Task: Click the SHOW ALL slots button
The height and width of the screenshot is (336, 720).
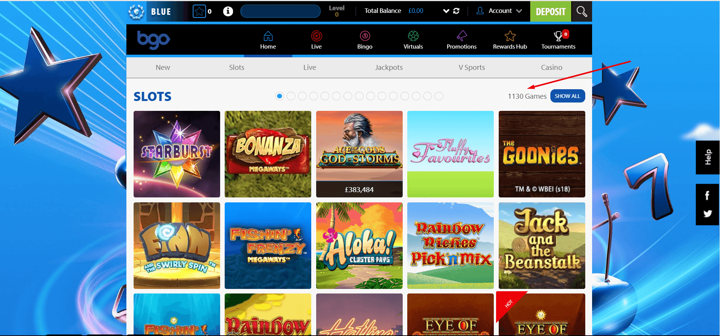Action: (x=567, y=96)
